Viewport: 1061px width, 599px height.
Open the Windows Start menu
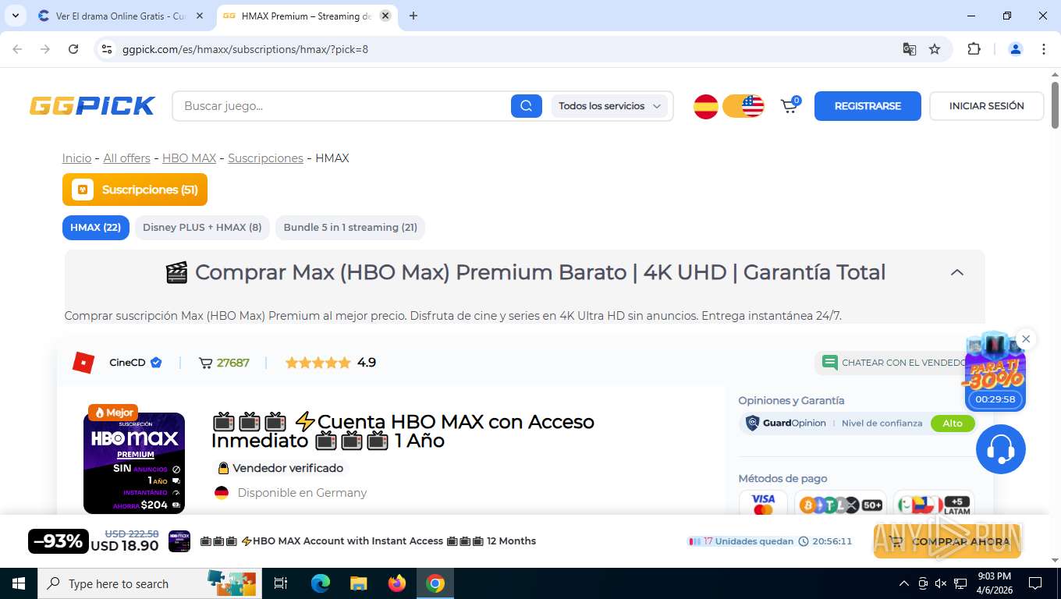coord(19,583)
